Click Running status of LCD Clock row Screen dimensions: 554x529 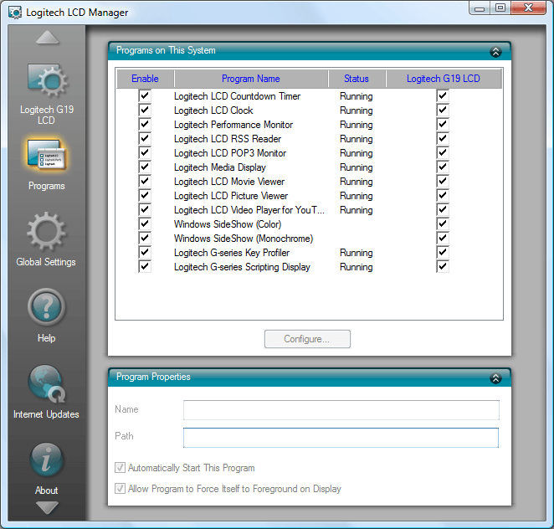(357, 110)
